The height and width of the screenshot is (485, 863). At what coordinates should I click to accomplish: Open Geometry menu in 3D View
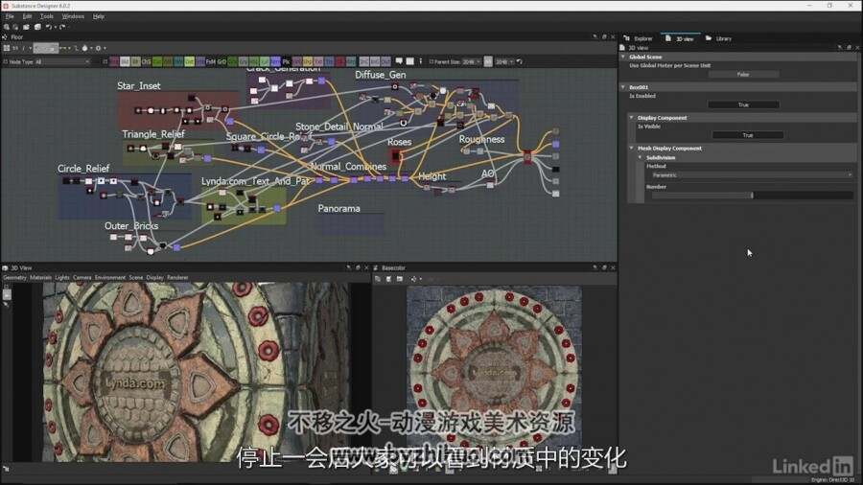tap(14, 278)
